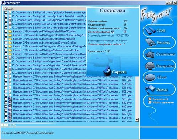Click the Найдено папок value 18
The height and width of the screenshot is (140, 178).
click(x=125, y=25)
